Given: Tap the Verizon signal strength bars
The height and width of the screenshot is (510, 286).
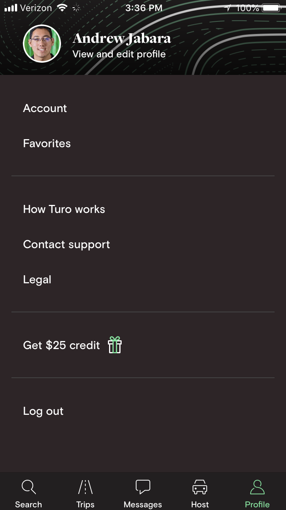Looking at the screenshot, I should (11, 8).
